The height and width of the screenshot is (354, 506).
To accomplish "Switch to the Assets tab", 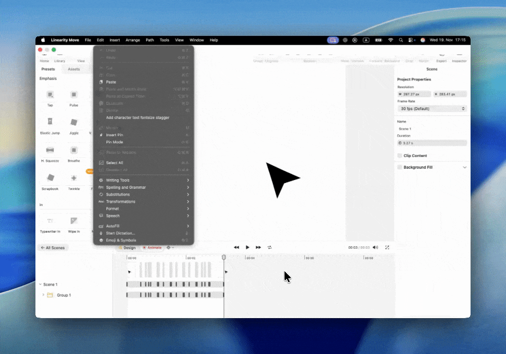I will click(74, 69).
